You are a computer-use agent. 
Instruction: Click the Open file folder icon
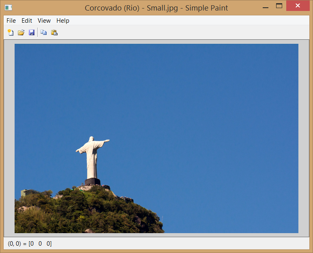pos(21,32)
